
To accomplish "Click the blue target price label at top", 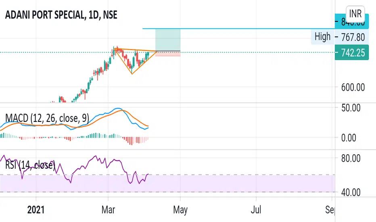I will tap(352, 22).
